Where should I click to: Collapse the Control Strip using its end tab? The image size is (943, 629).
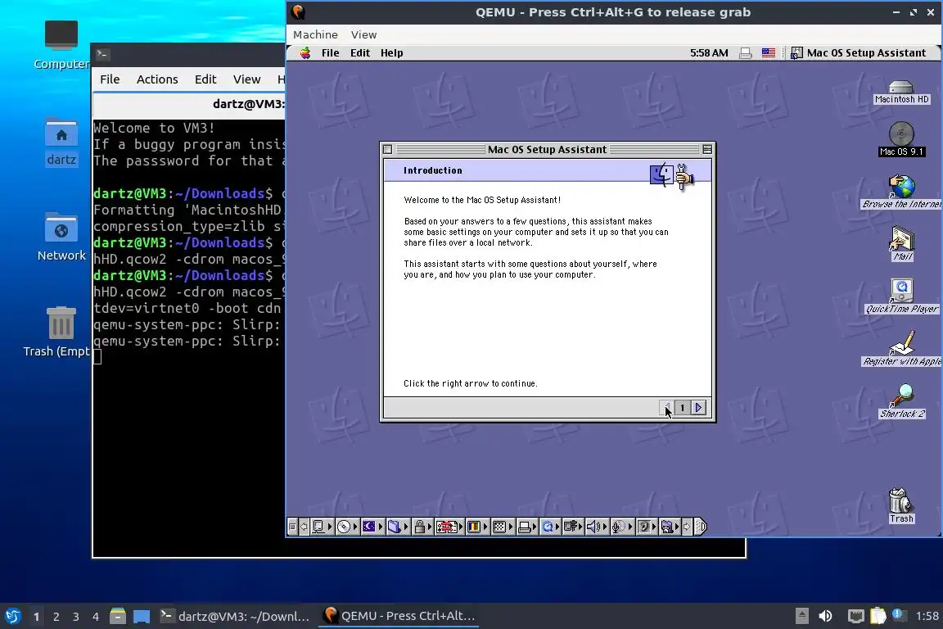point(701,527)
